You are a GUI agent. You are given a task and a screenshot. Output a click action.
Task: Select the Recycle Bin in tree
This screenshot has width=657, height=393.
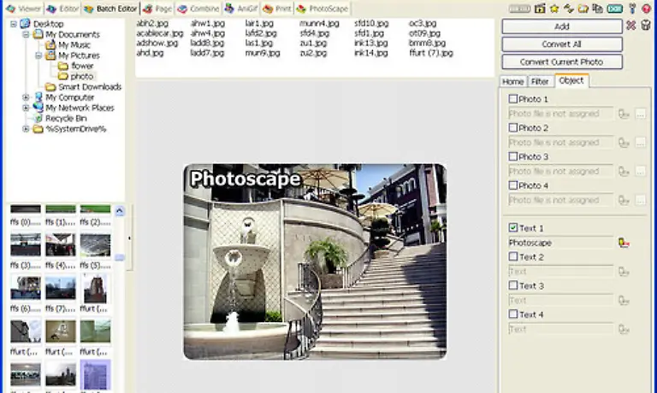pyautogui.click(x=66, y=119)
